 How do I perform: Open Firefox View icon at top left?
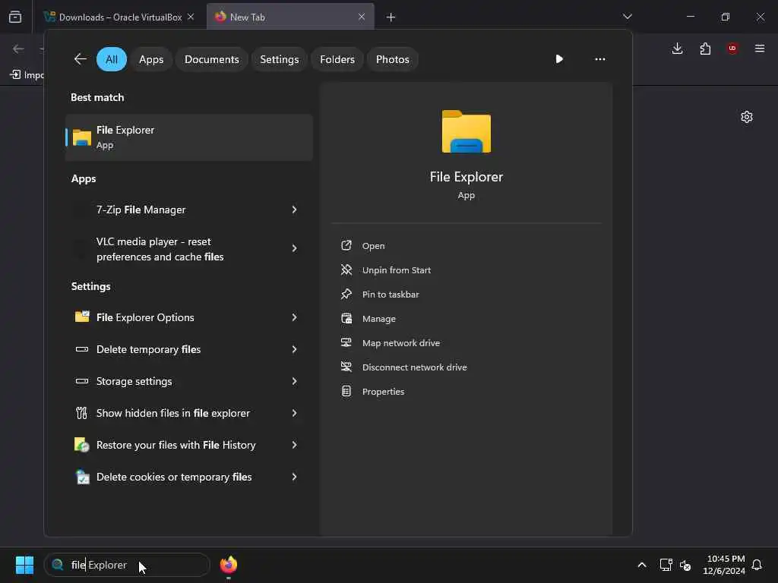click(15, 17)
